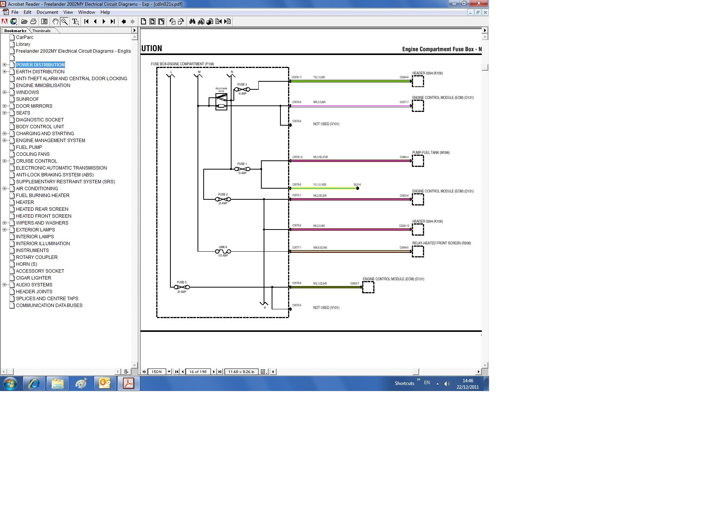Click the Search binoculars-with-pages icon

tap(201, 21)
